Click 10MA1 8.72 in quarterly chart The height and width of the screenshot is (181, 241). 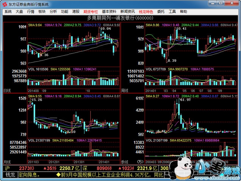171,96
